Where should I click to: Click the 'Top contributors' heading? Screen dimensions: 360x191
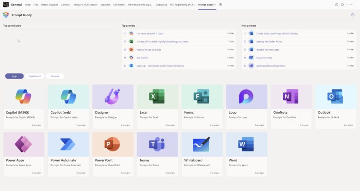[x=12, y=26]
